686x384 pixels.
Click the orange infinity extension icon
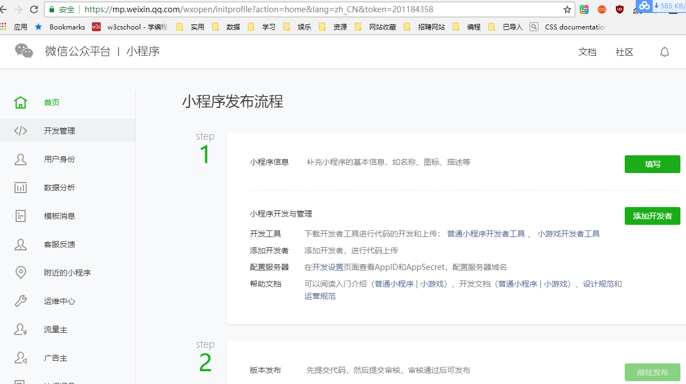pyautogui.click(x=602, y=9)
